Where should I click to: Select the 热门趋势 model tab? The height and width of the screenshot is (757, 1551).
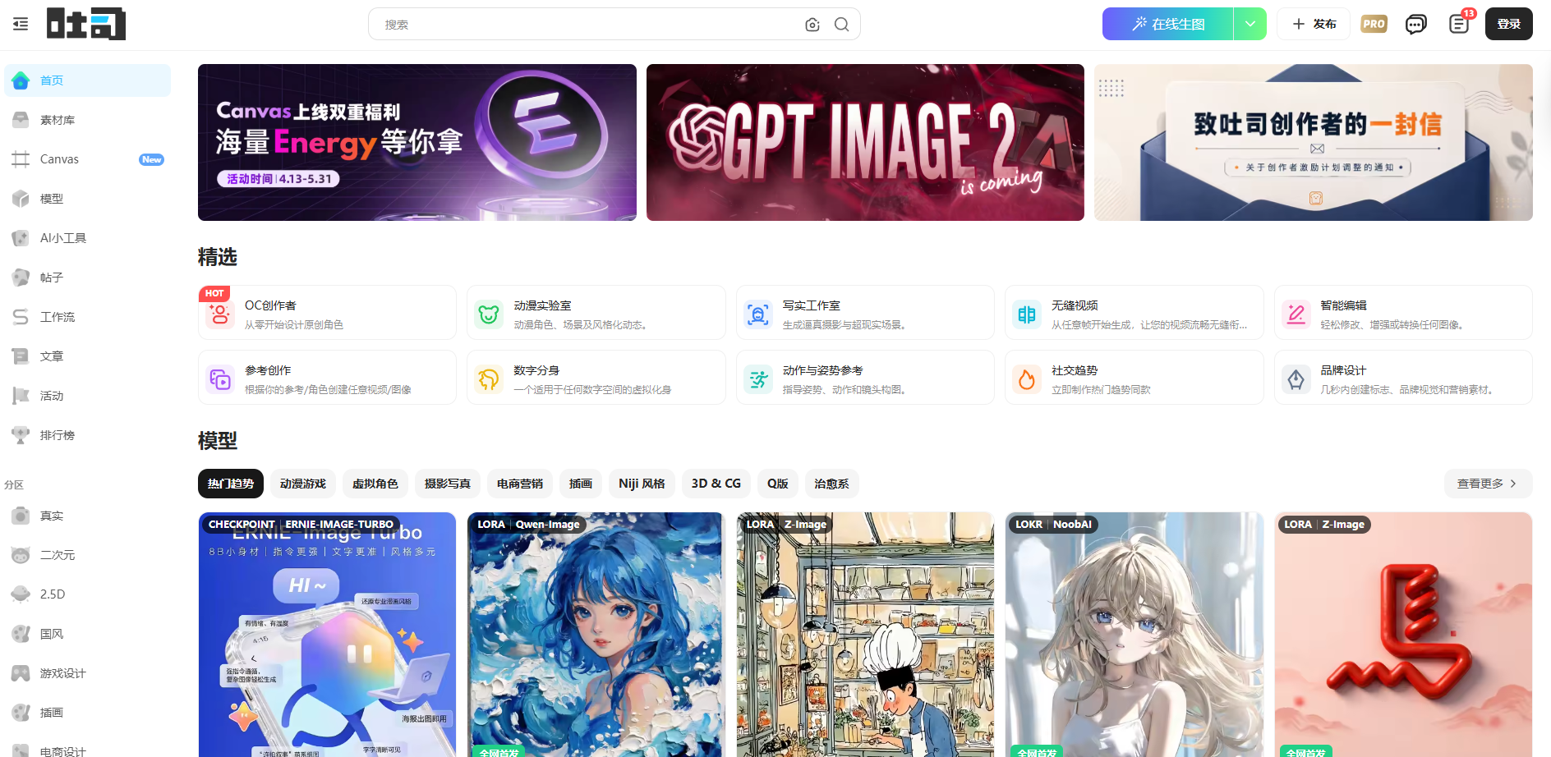coord(231,484)
